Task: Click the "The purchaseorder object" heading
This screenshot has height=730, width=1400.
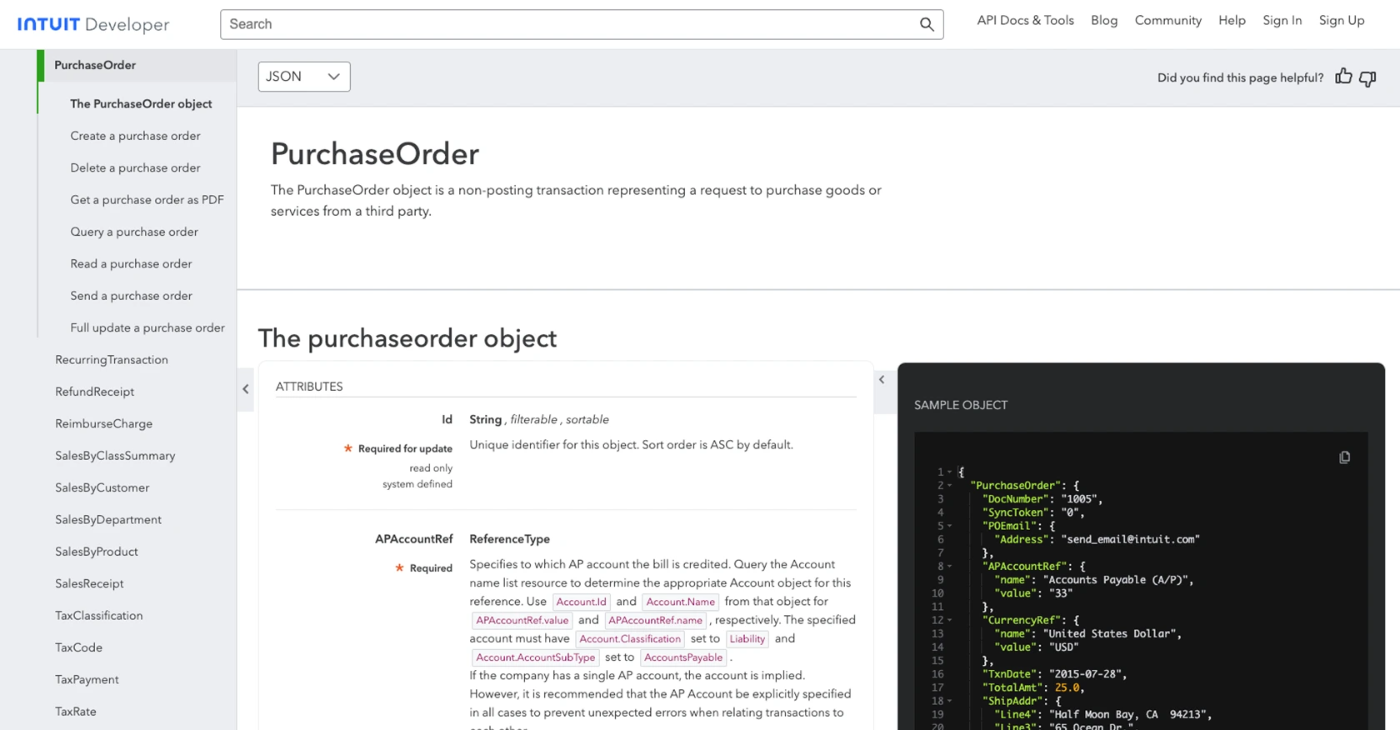Action: pyautogui.click(x=407, y=338)
